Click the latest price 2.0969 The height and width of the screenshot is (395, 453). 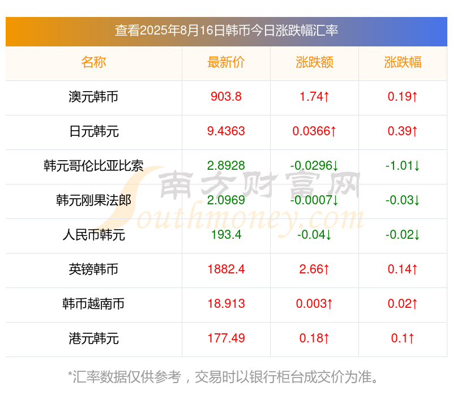click(x=226, y=200)
